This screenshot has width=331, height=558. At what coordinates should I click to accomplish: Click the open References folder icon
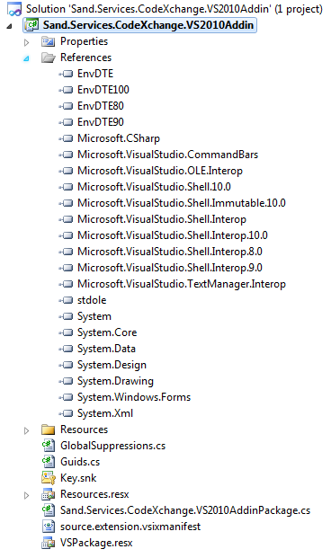point(48,58)
